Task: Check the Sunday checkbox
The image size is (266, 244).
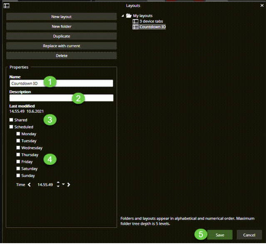Action: pos(18,176)
